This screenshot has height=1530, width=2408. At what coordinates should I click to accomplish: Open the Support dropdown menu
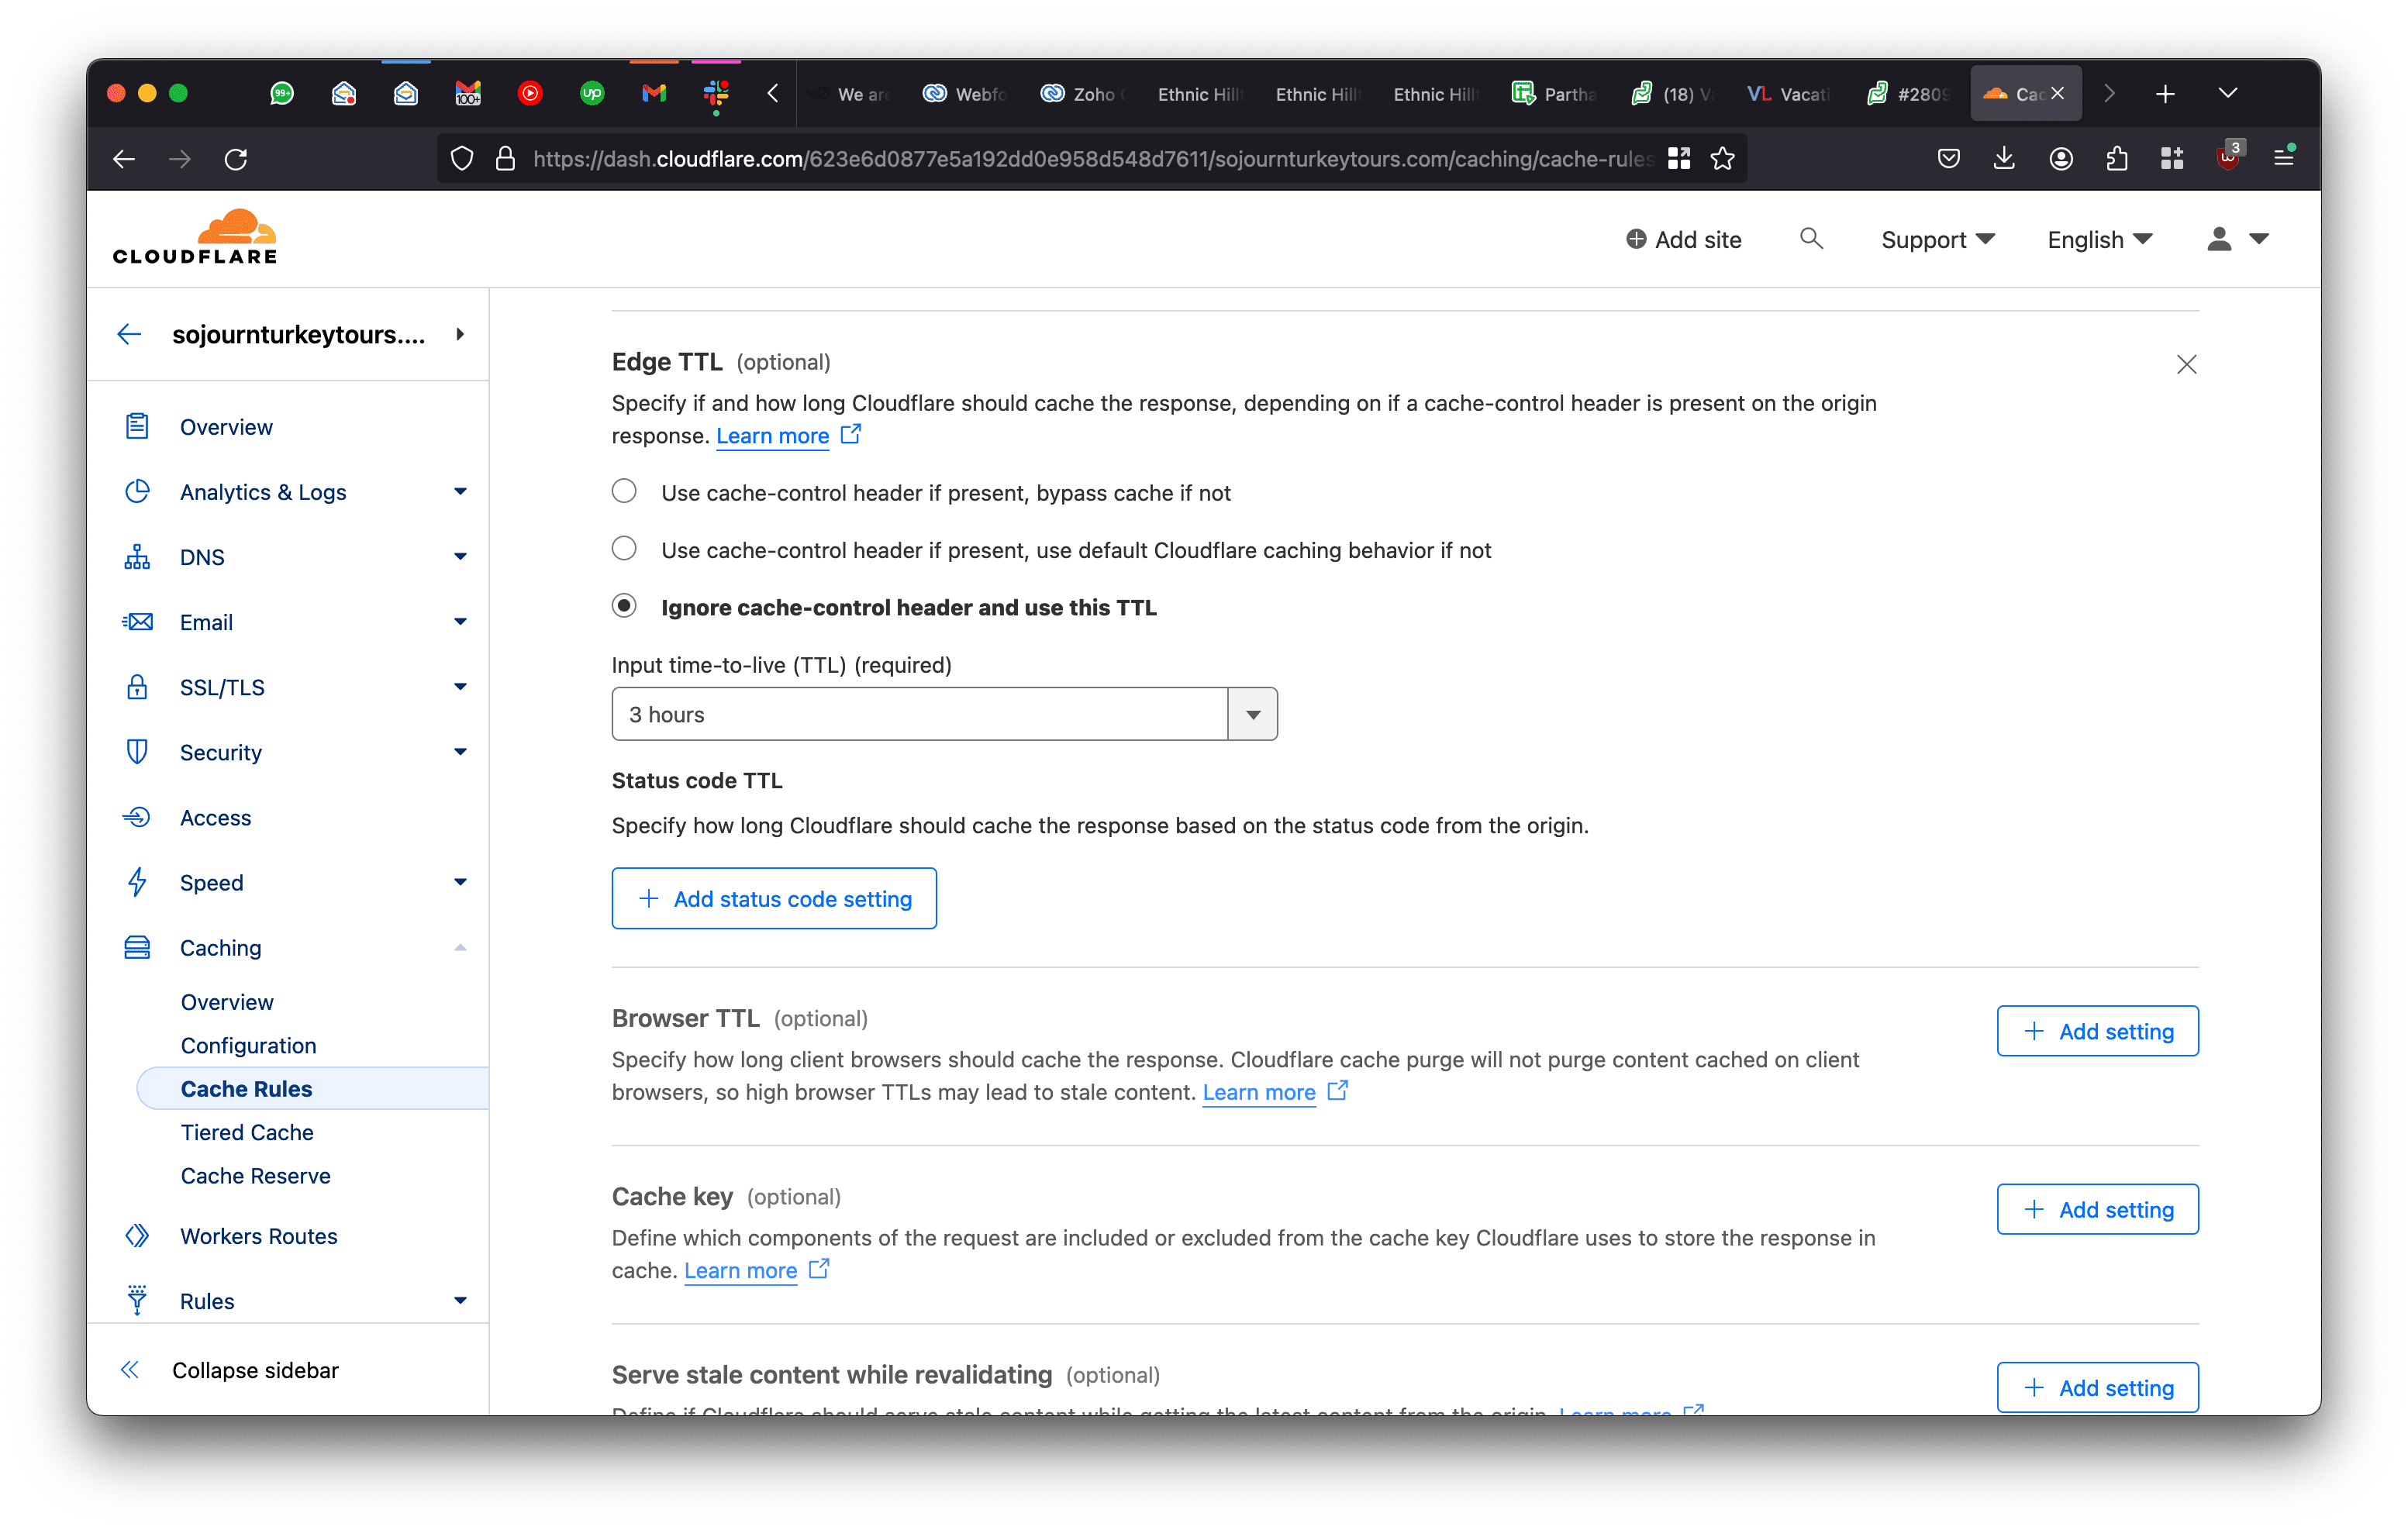pyautogui.click(x=1937, y=240)
